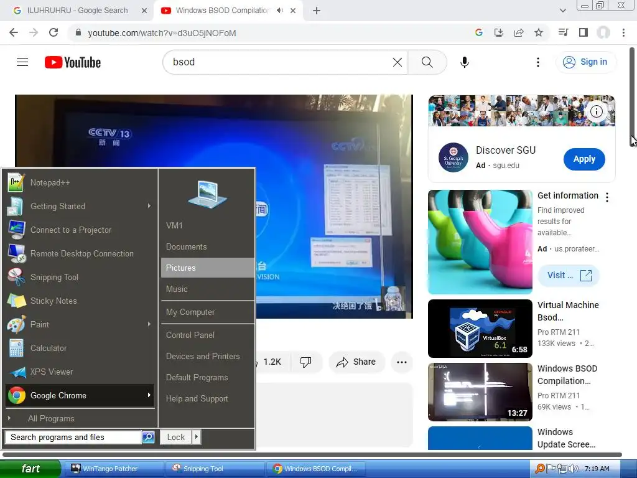Image resolution: width=637 pixels, height=478 pixels.
Task: Click the Start menu search magnifier
Action: [148, 438]
